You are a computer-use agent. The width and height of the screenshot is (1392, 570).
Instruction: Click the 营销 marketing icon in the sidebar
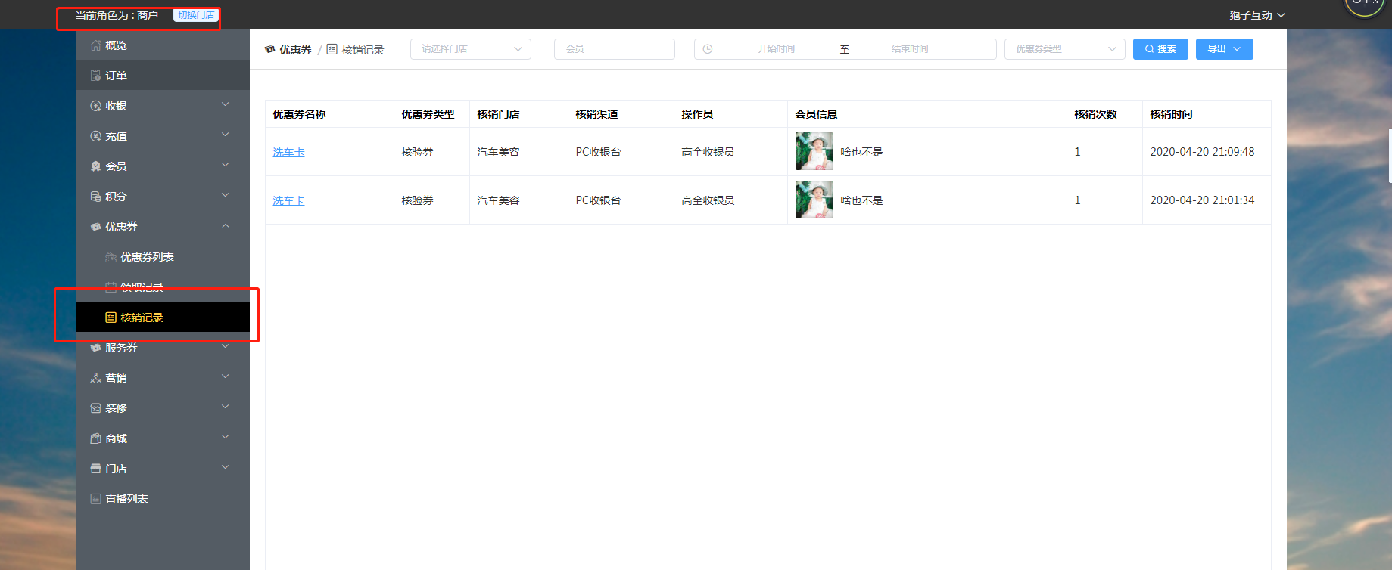(x=95, y=378)
